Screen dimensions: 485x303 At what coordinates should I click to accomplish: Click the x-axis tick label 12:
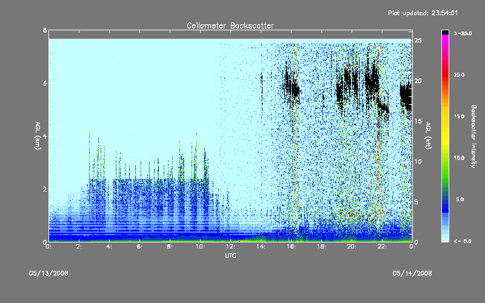231,247
